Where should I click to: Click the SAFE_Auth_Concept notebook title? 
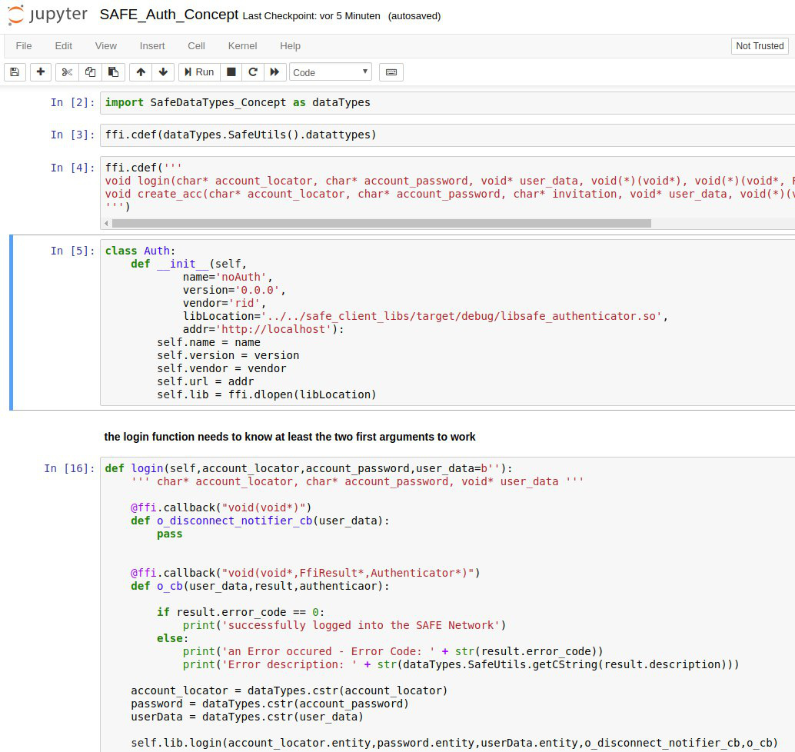click(168, 15)
